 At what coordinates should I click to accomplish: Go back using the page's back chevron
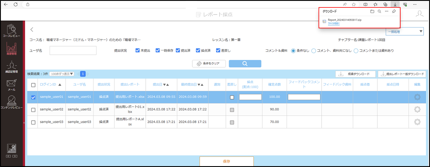32,29
